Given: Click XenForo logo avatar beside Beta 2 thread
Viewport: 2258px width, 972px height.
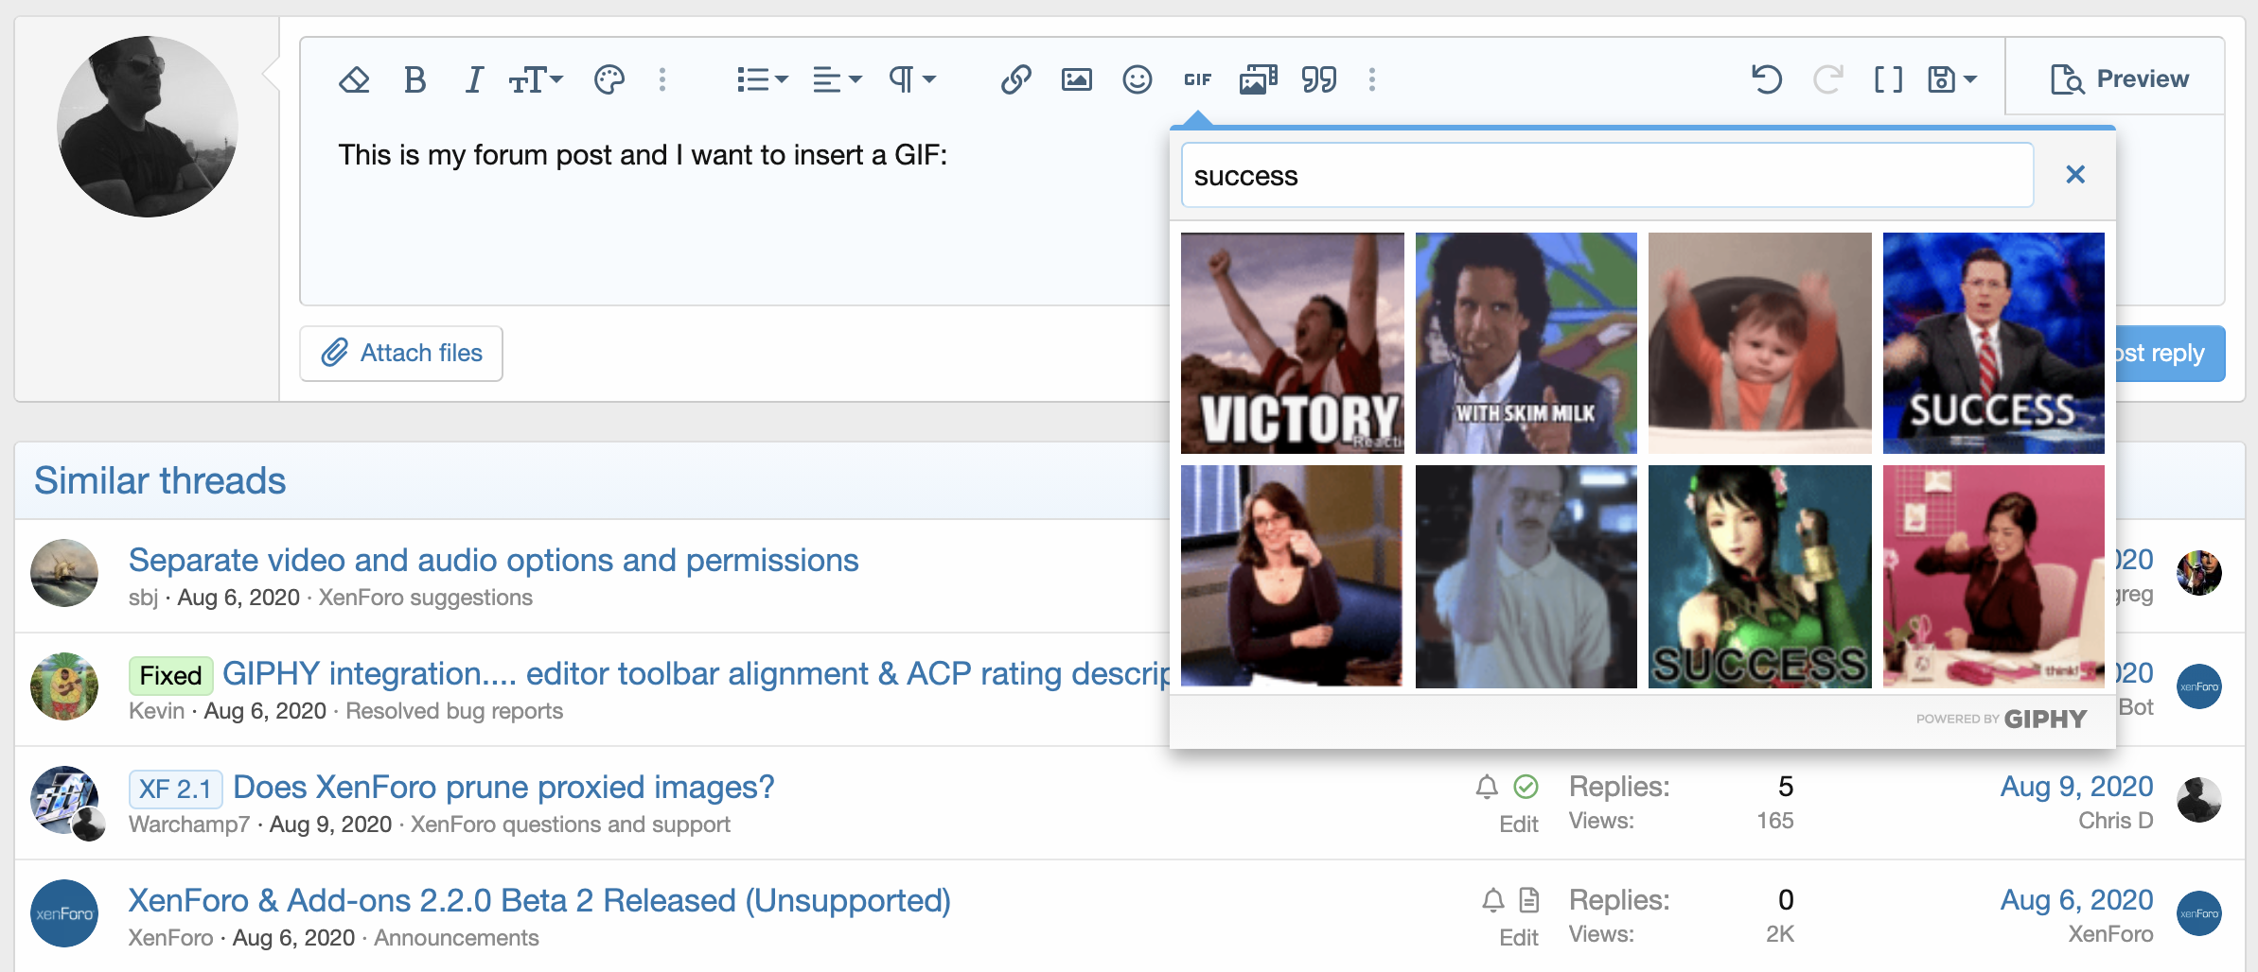Looking at the screenshot, I should (x=64, y=913).
